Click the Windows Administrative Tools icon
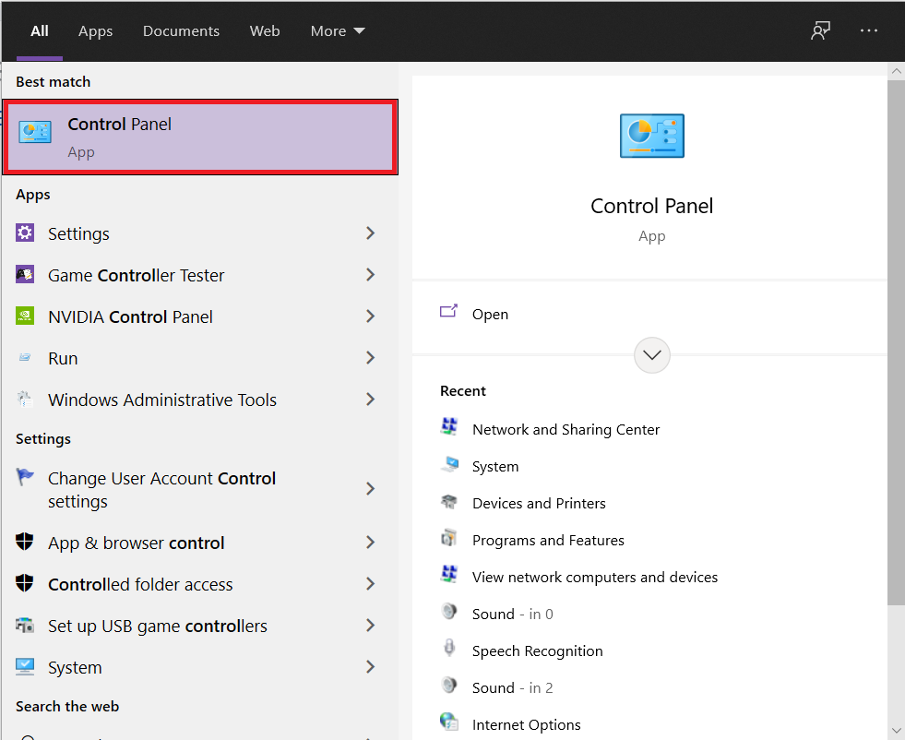 [x=25, y=399]
